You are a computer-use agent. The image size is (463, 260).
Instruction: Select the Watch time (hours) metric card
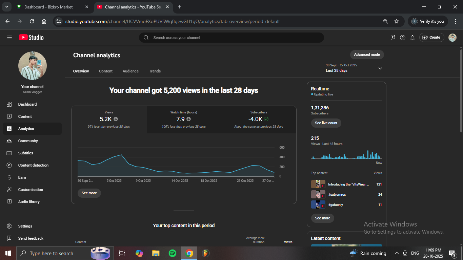[x=183, y=120]
